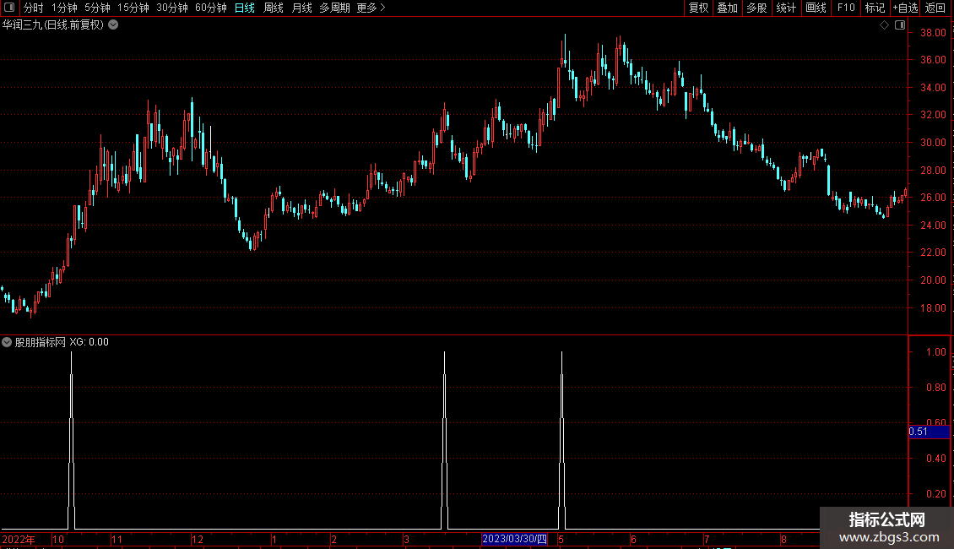Select the 30分钟 period

(x=172, y=8)
